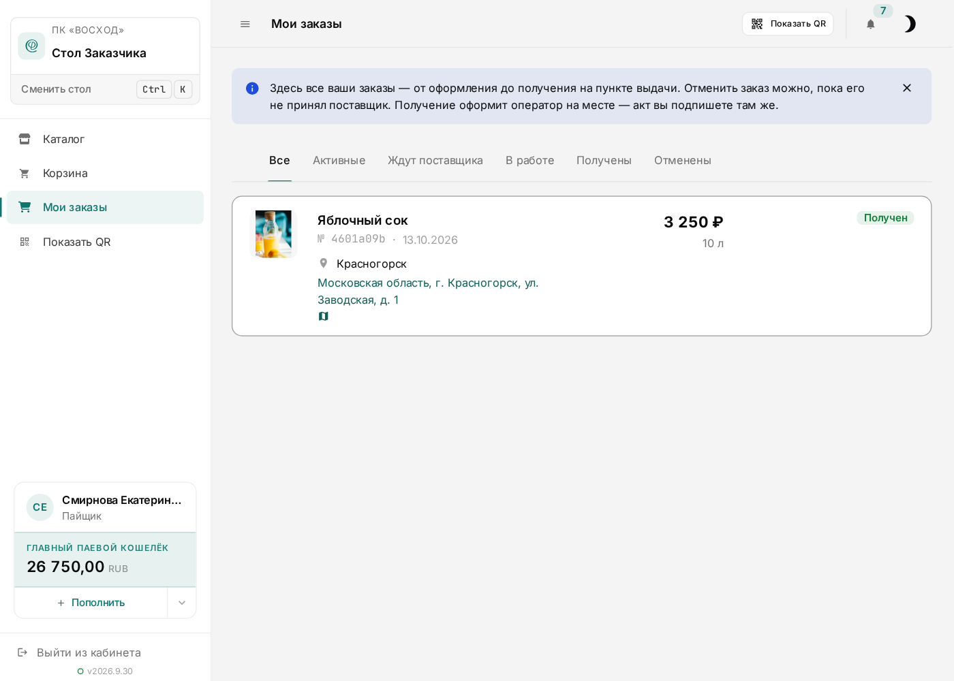Click the location pin next to Красногорск
This screenshot has height=681, width=954.
click(x=324, y=263)
